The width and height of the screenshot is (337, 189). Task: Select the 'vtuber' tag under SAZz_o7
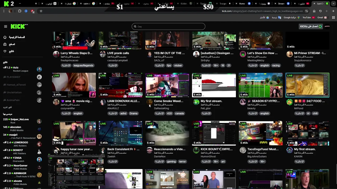point(178,65)
